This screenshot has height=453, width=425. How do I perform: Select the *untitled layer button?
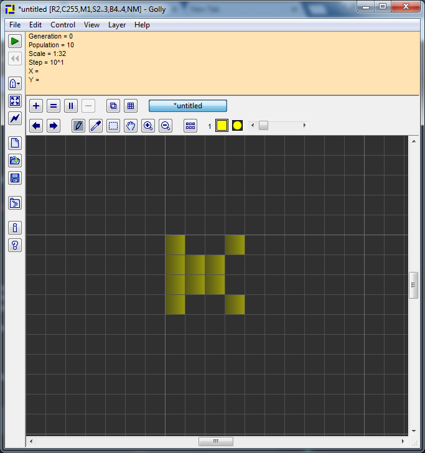tap(188, 106)
